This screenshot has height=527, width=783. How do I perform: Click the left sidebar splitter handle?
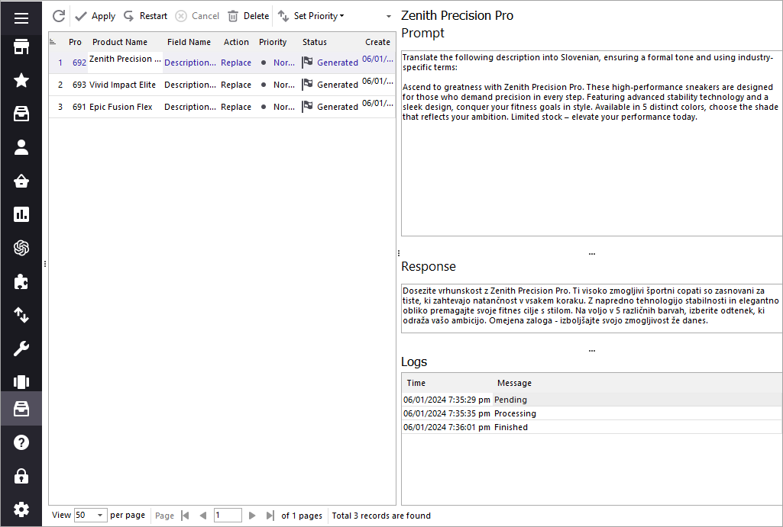coord(45,264)
